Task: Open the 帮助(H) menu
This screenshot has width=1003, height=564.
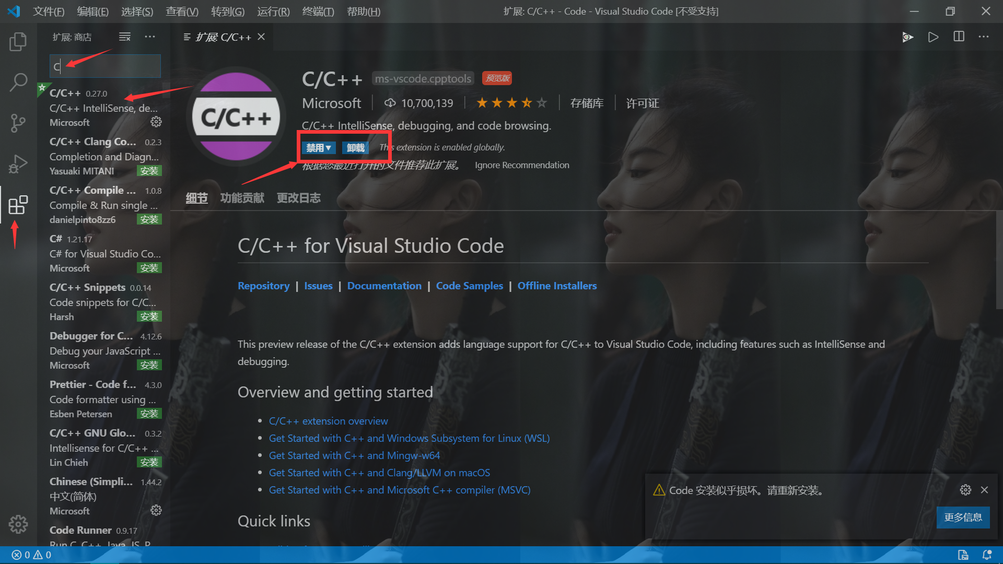Action: coord(364,11)
